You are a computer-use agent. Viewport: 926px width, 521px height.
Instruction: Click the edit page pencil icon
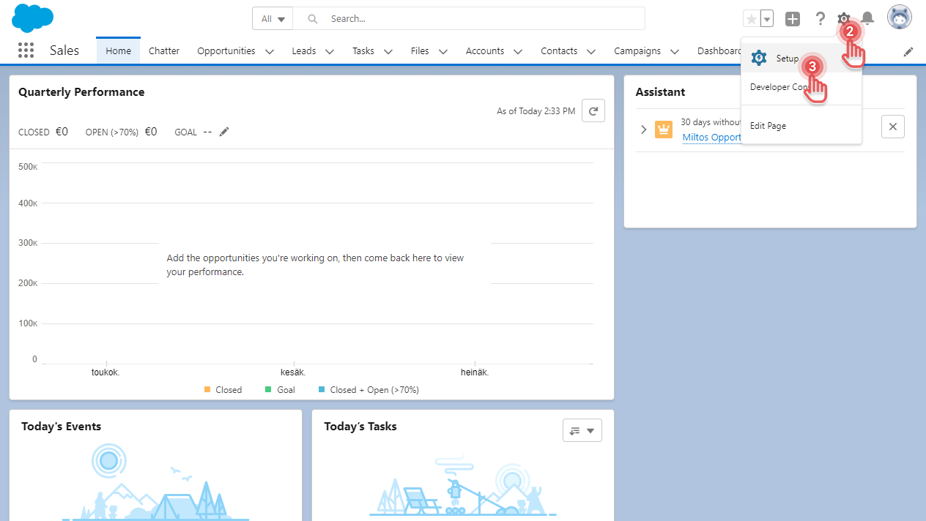coord(908,51)
